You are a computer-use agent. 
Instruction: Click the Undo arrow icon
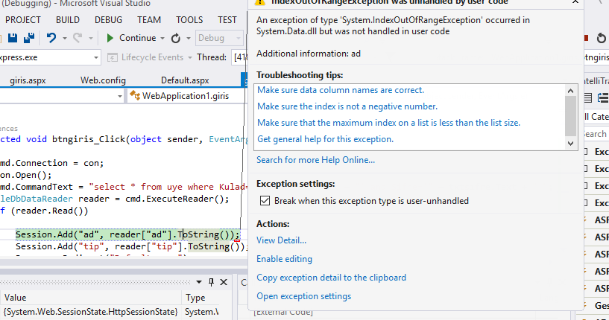[51, 38]
